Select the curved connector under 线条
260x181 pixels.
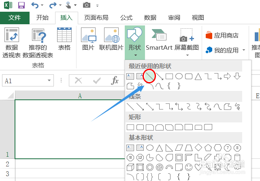pos(189,107)
